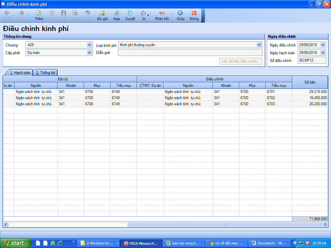Click the Đóng close toolbar icon
The image size is (331, 248).
click(194, 13)
